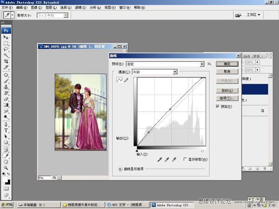Image resolution: width=279 pixels, height=209 pixels.
Task: Open the 预设 preset dropdown
Action: tap(202, 64)
